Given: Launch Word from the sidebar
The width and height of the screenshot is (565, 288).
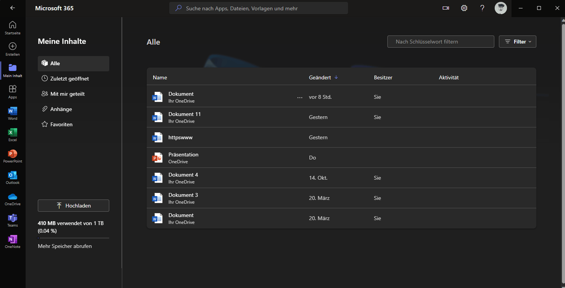Looking at the screenshot, I should 13,113.
